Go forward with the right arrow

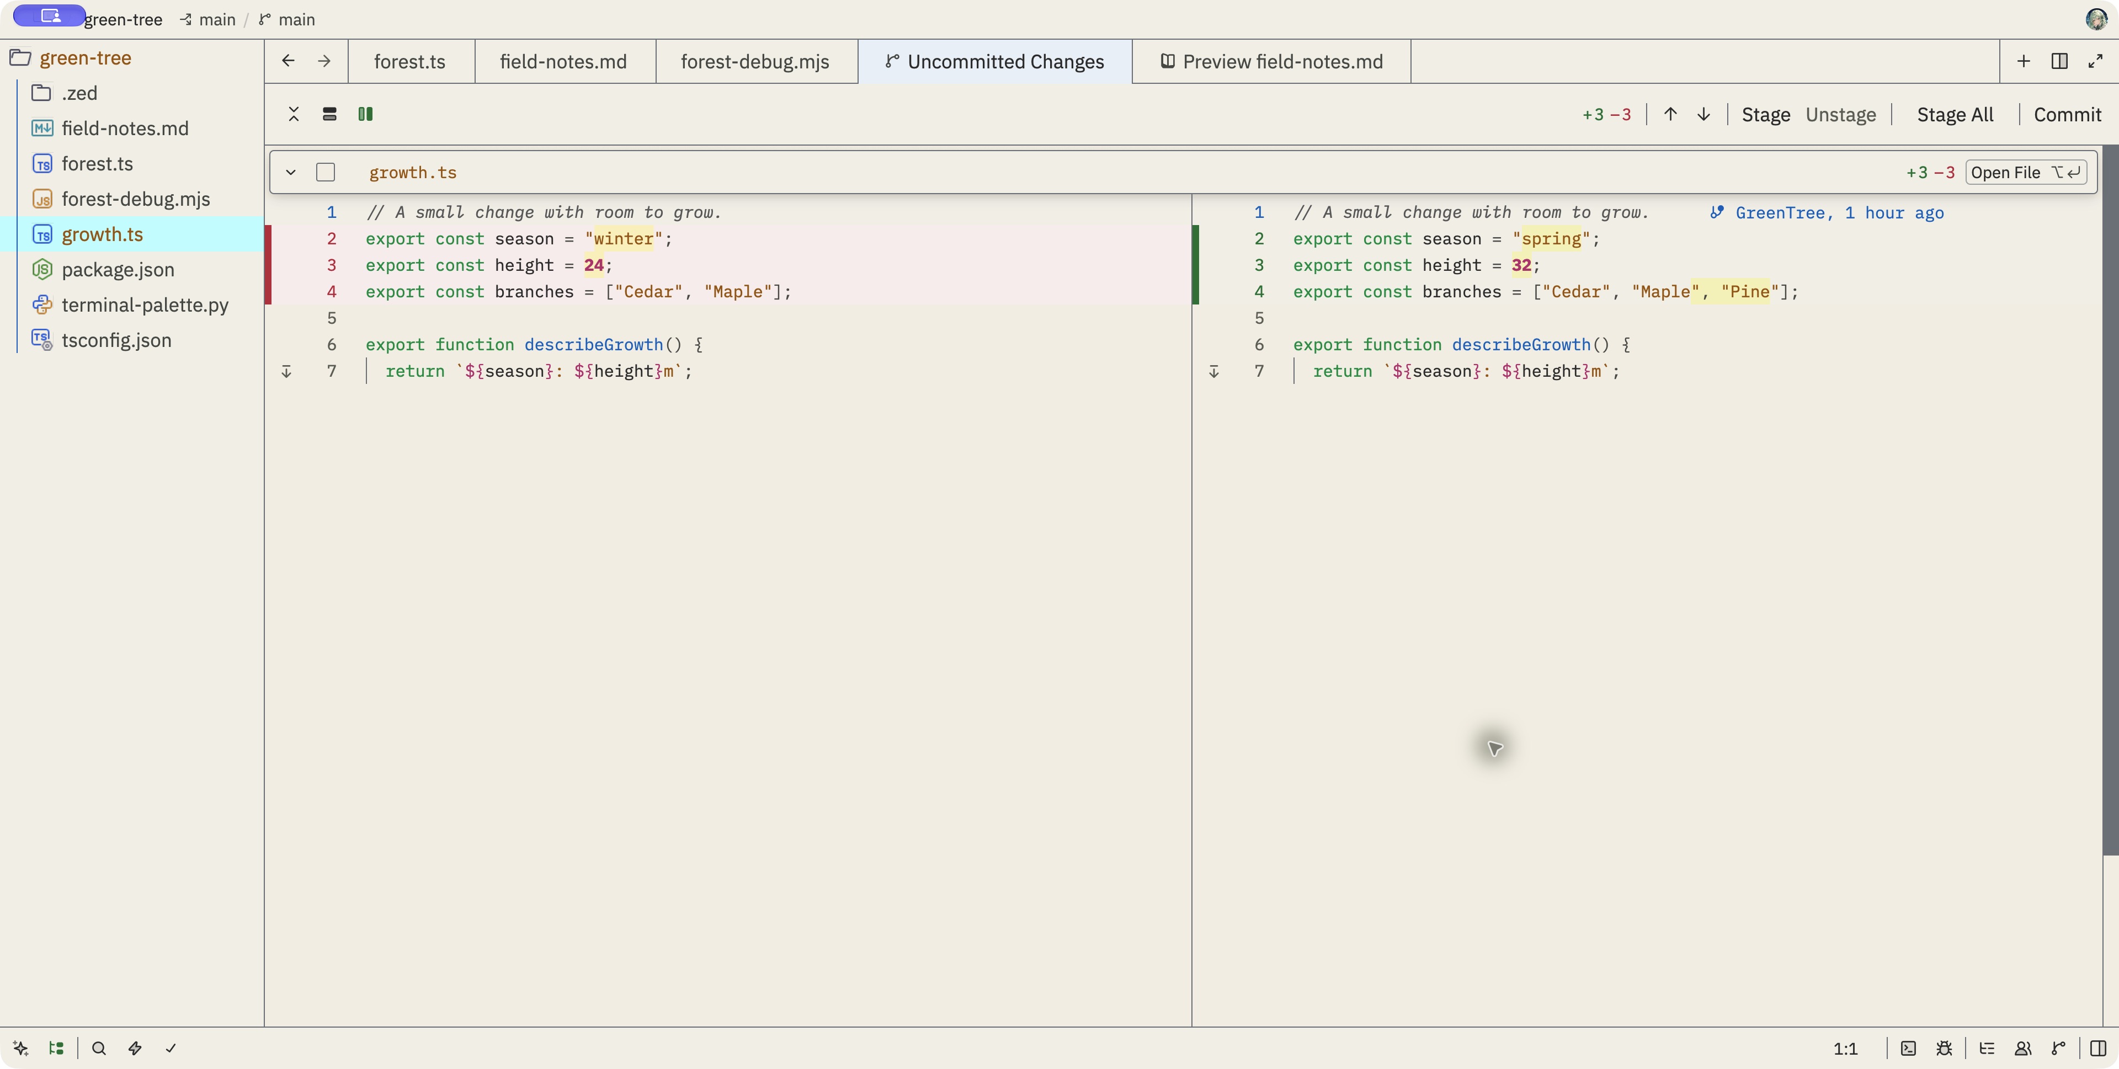(x=324, y=61)
